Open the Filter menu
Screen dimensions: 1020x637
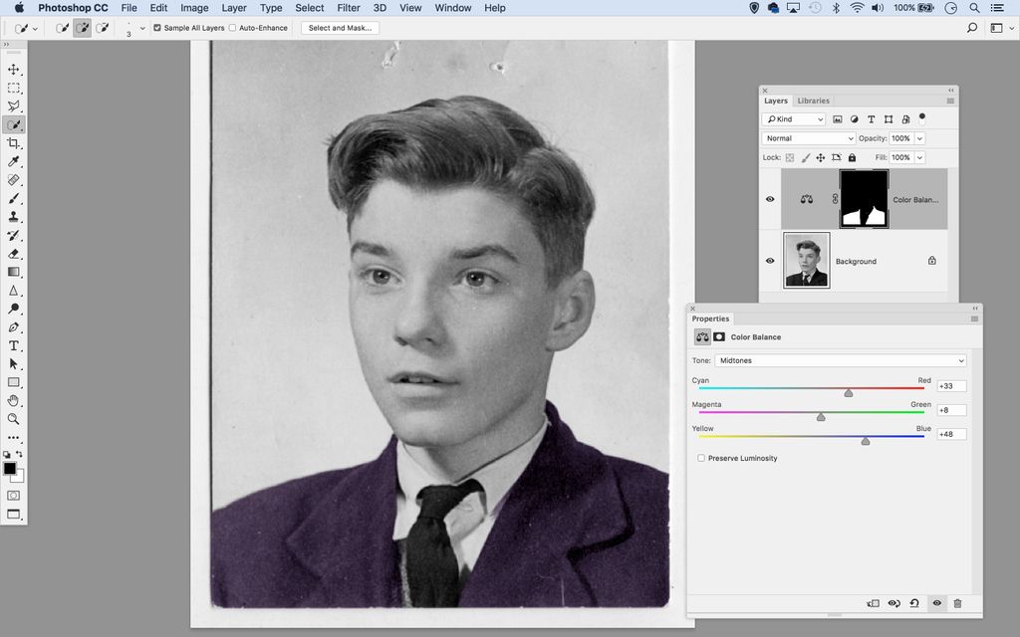pyautogui.click(x=348, y=8)
